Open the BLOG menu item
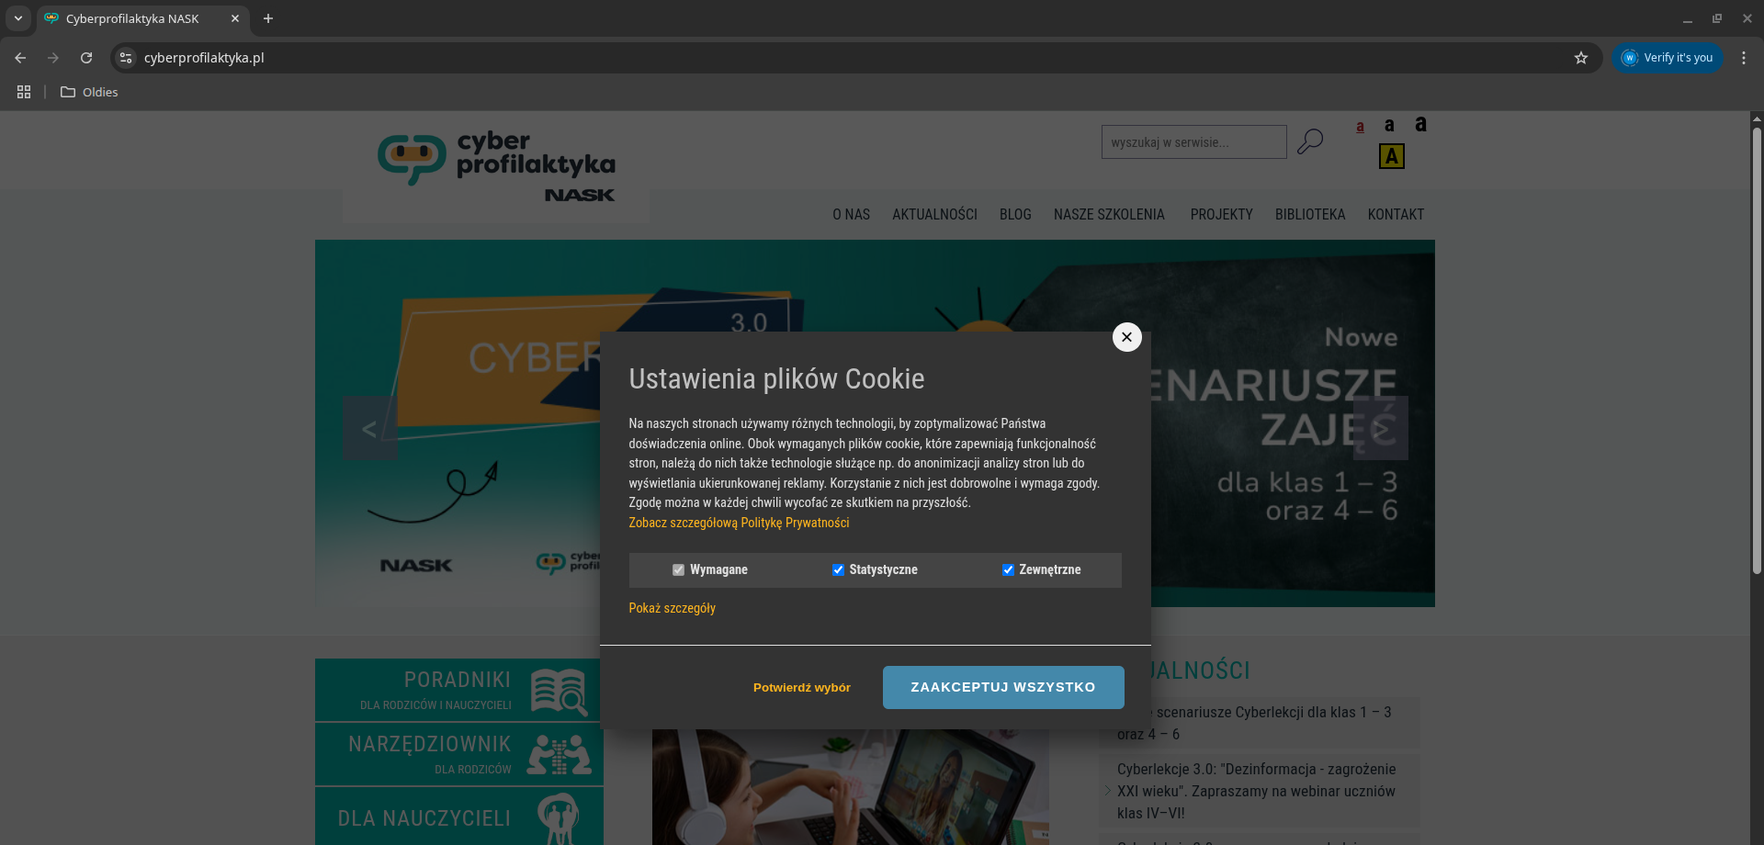The height and width of the screenshot is (845, 1764). point(1015,214)
